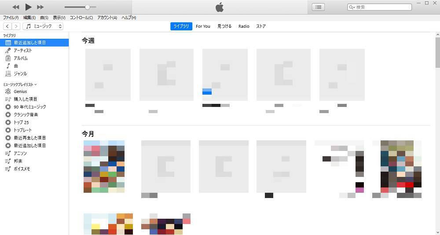This screenshot has height=235, width=440.
Task: Select the アーティスト microphone icon
Action: point(8,51)
